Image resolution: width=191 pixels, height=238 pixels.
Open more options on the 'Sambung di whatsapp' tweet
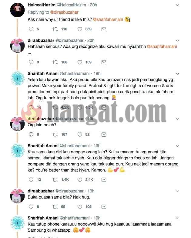pos(177,218)
